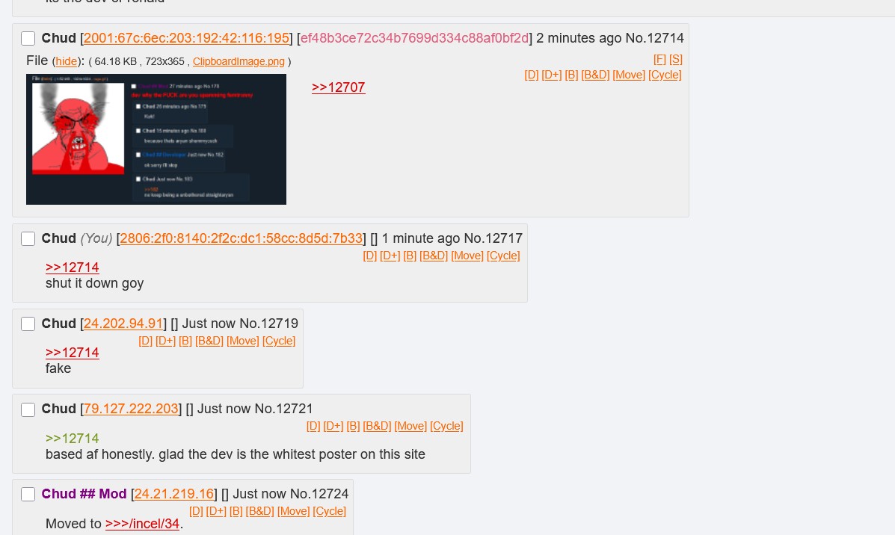
Task: Click the [S] button on post 12714
Action: (676, 59)
